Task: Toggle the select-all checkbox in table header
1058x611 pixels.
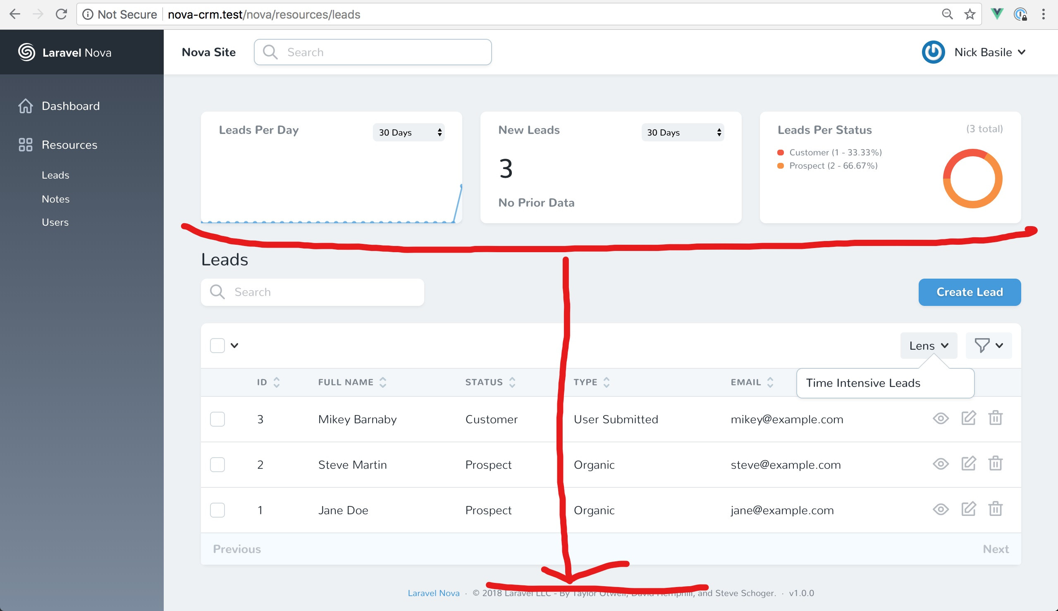Action: 217,345
